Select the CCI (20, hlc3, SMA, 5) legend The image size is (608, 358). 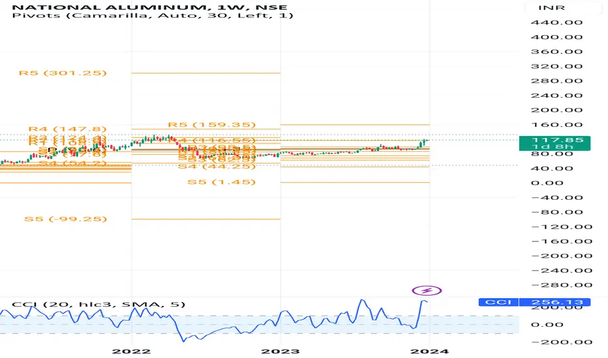[x=99, y=304]
